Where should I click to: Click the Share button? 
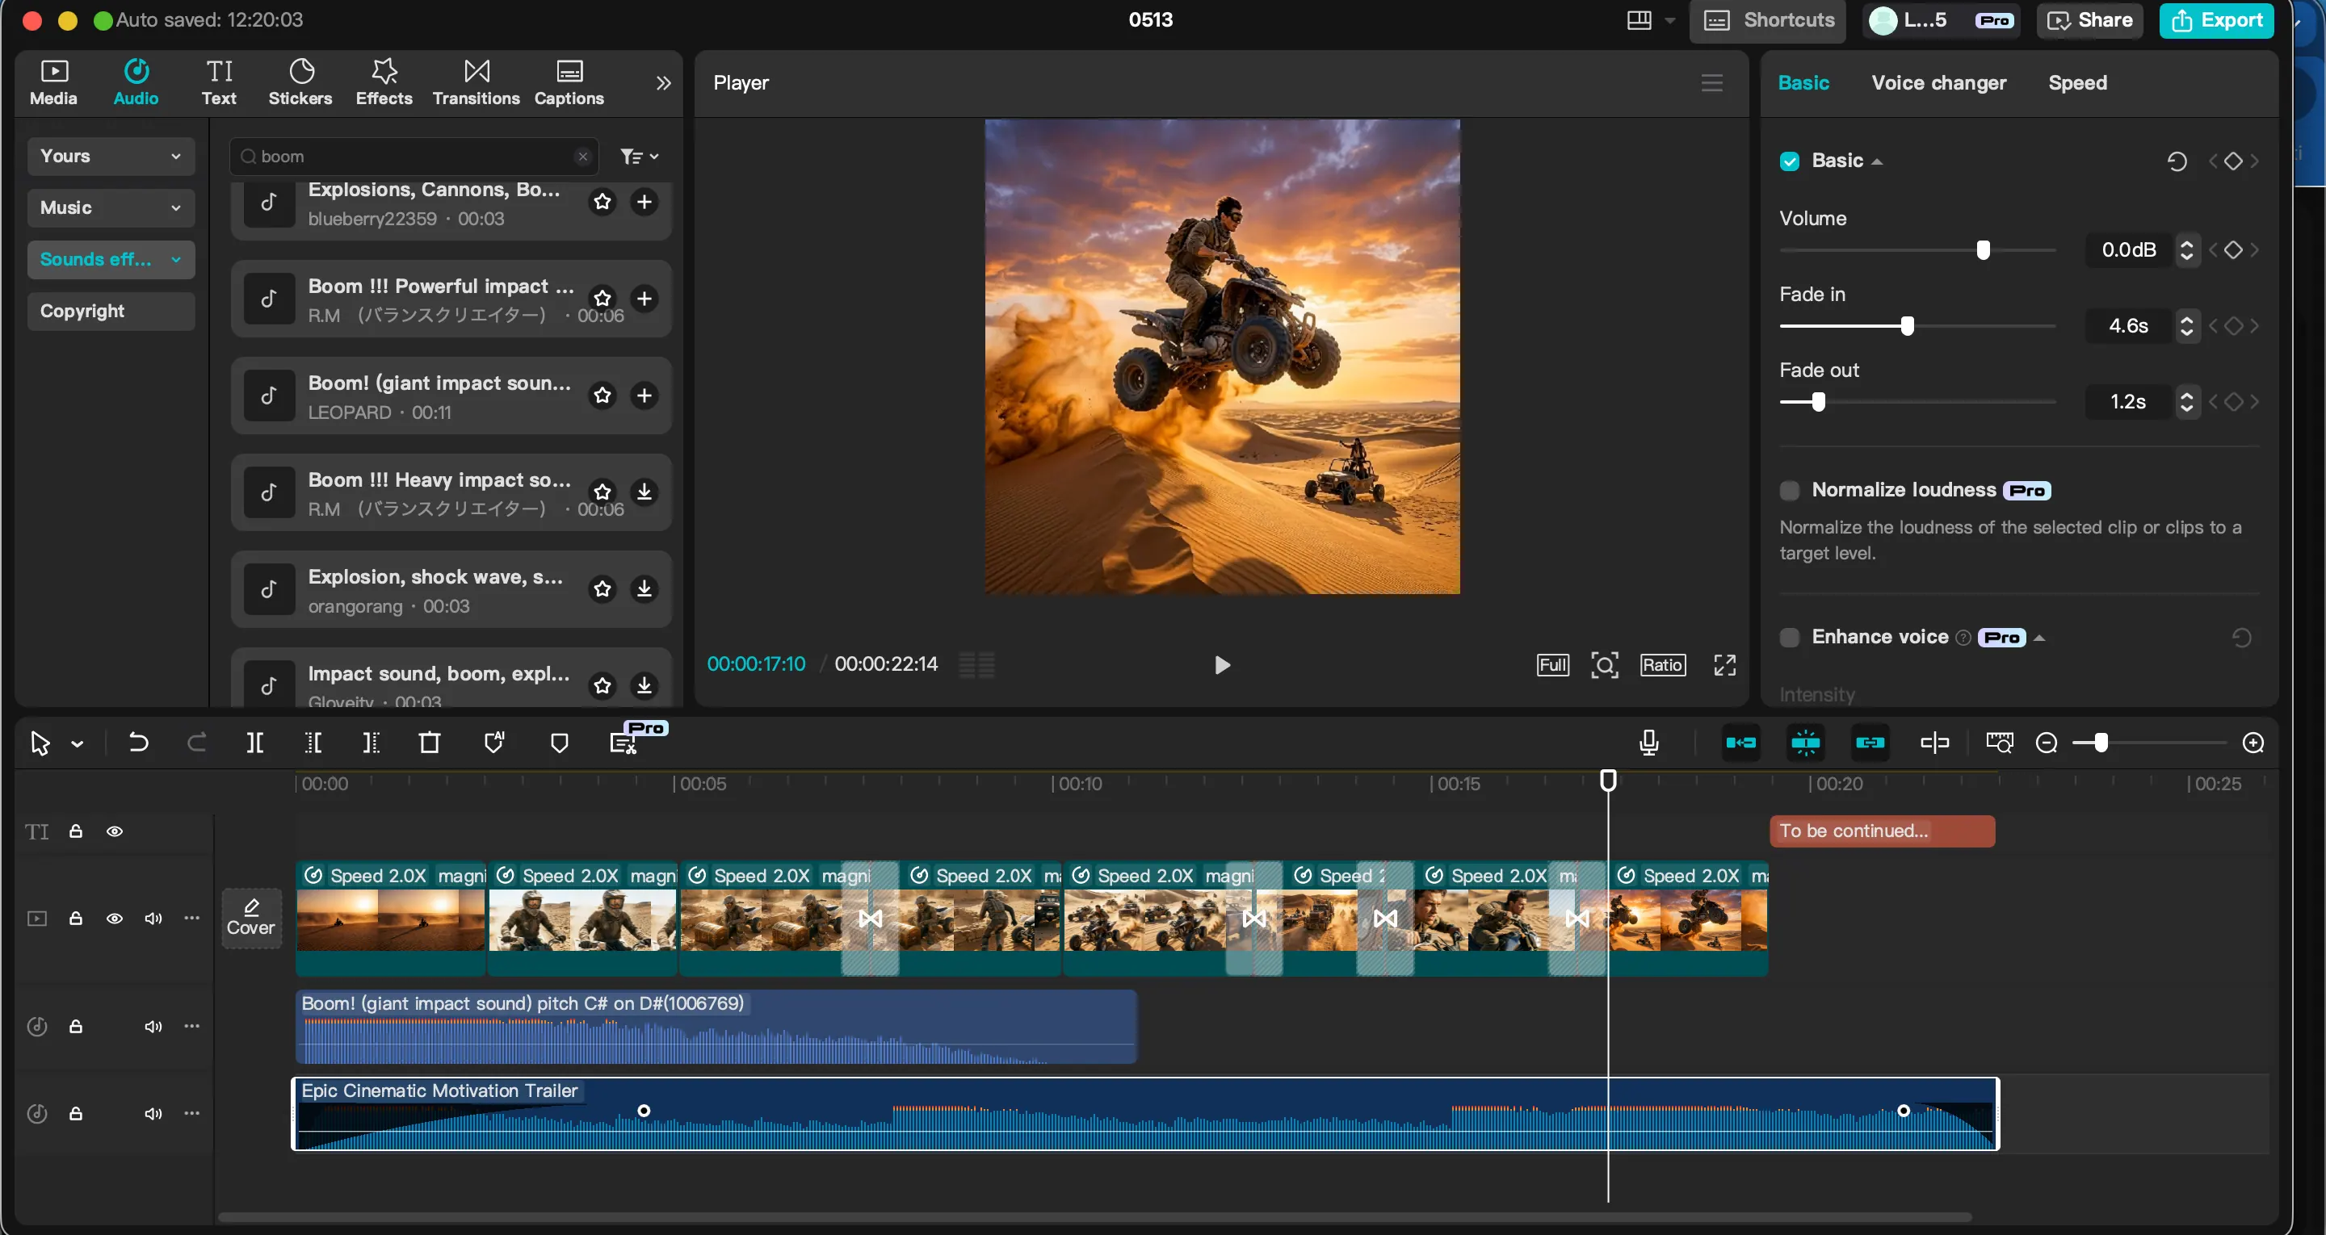(2090, 20)
